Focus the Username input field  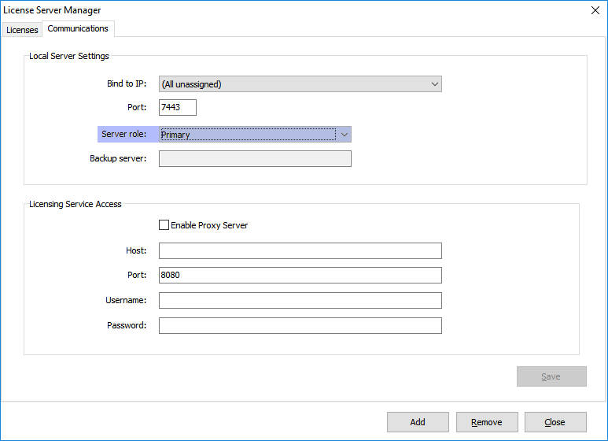(x=300, y=301)
